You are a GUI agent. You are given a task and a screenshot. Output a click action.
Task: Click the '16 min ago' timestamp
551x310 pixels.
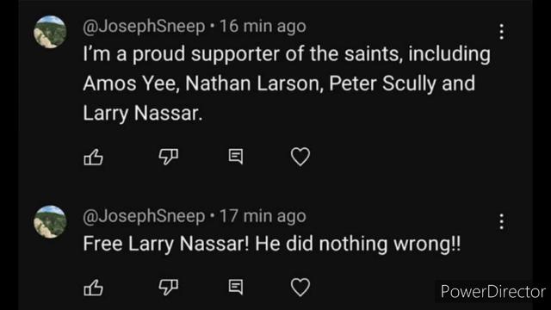[x=263, y=27]
